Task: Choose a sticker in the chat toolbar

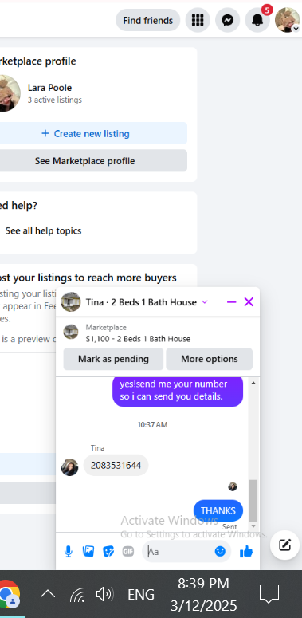Action: 108,551
